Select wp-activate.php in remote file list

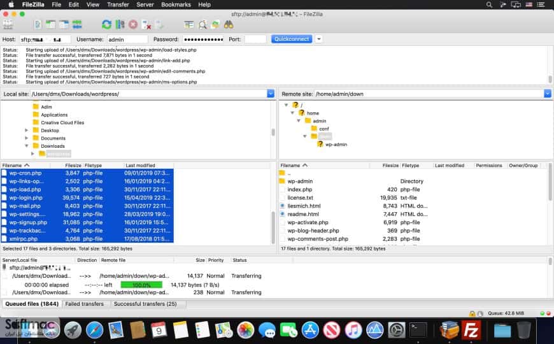(x=412, y=222)
